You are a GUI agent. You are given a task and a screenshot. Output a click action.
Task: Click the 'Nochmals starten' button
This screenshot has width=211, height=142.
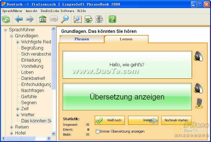[x=176, y=120]
